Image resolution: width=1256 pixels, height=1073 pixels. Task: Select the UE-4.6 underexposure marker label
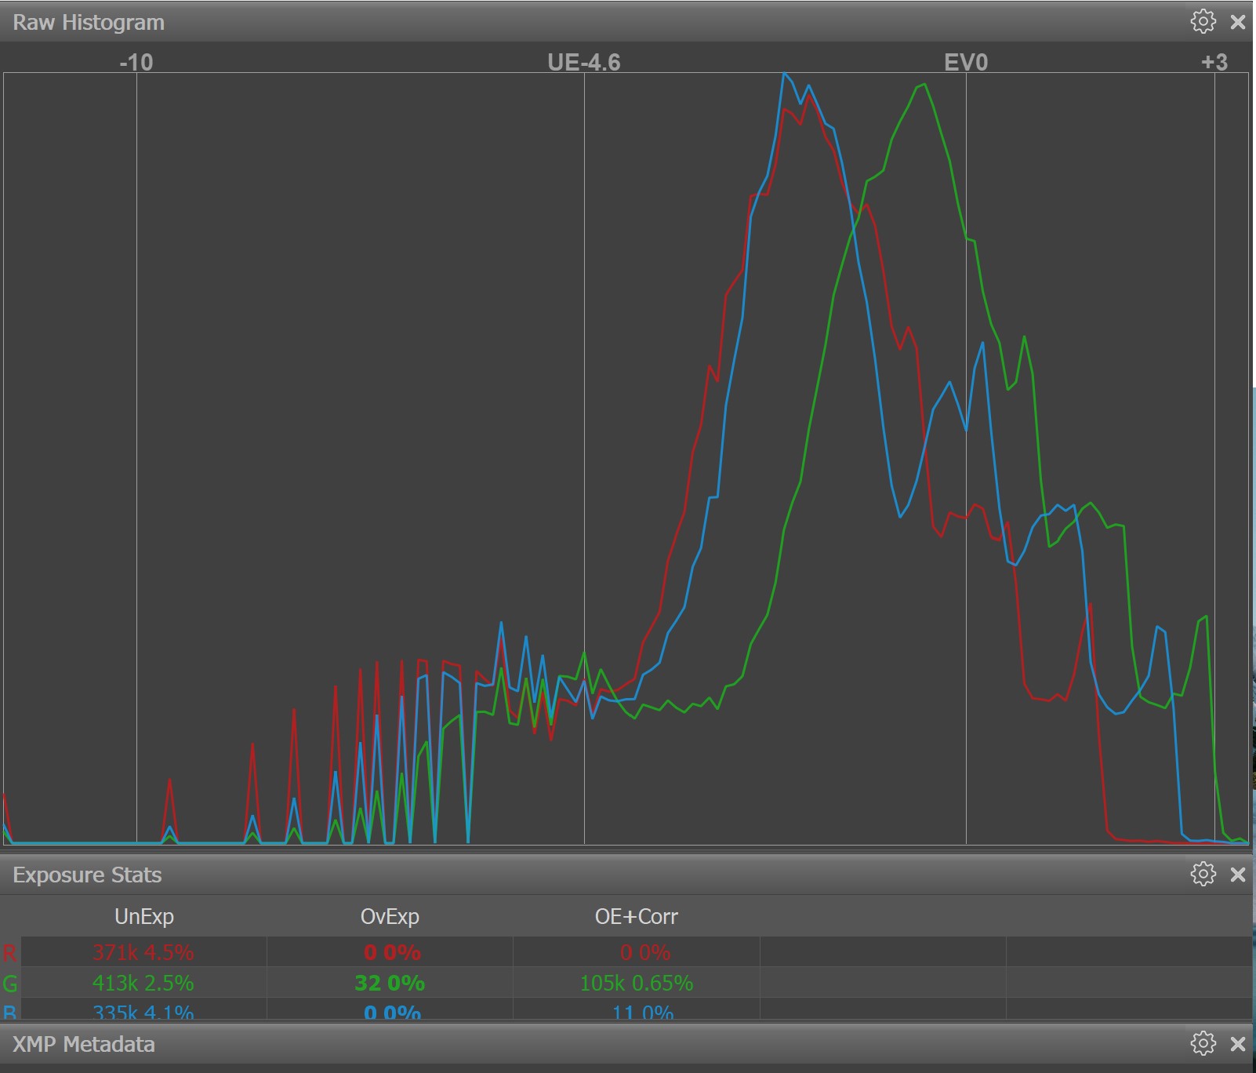(x=583, y=62)
